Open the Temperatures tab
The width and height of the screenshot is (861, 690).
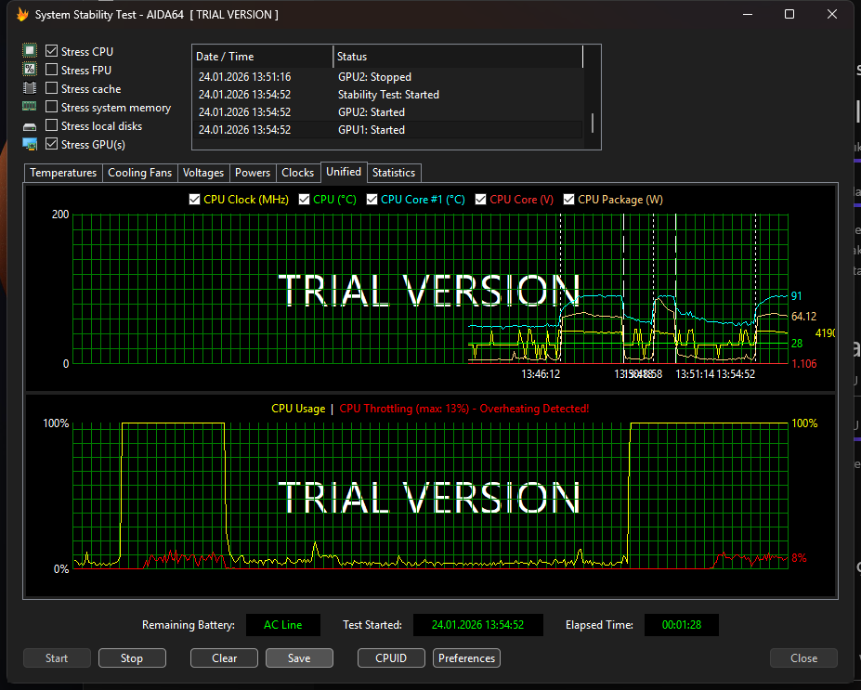point(62,172)
